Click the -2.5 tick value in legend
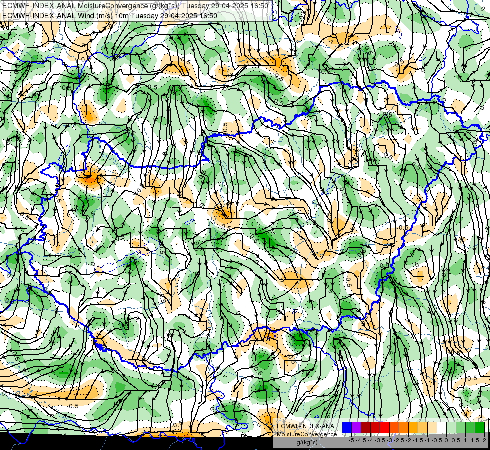This screenshot has height=450, width=490. (x=399, y=440)
